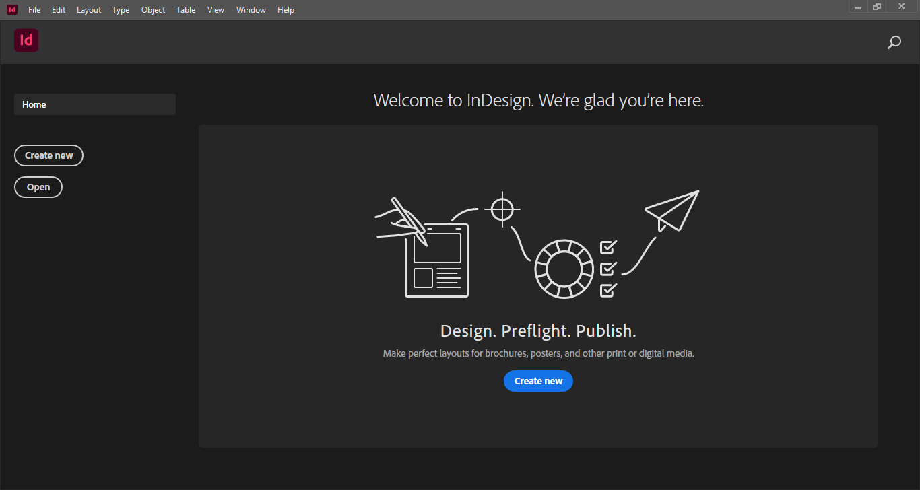Viewport: 920px width, 490px height.
Task: Open the View menu
Action: pyautogui.click(x=216, y=10)
